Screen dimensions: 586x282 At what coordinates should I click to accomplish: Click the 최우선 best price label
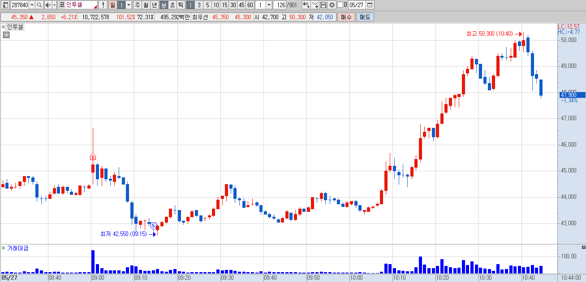tap(200, 17)
